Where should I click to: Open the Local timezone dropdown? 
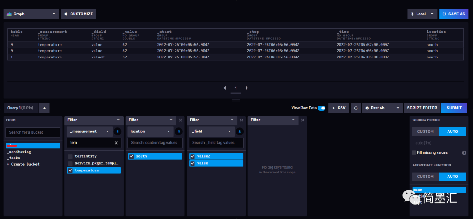click(x=422, y=14)
